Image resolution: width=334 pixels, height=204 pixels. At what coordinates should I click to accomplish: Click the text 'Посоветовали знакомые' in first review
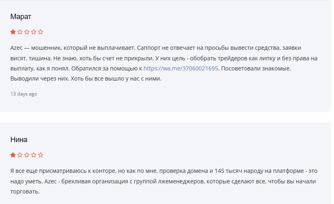pos(255,68)
